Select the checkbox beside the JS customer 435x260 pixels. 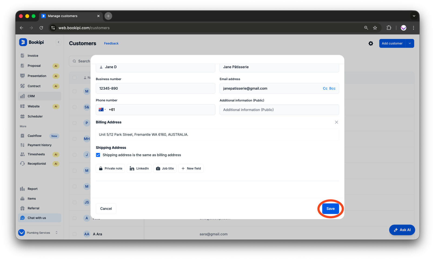pyautogui.click(x=75, y=202)
